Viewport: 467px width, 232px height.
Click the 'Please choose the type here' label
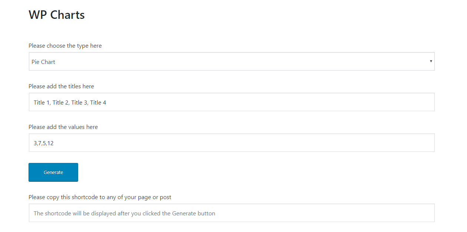pos(65,46)
